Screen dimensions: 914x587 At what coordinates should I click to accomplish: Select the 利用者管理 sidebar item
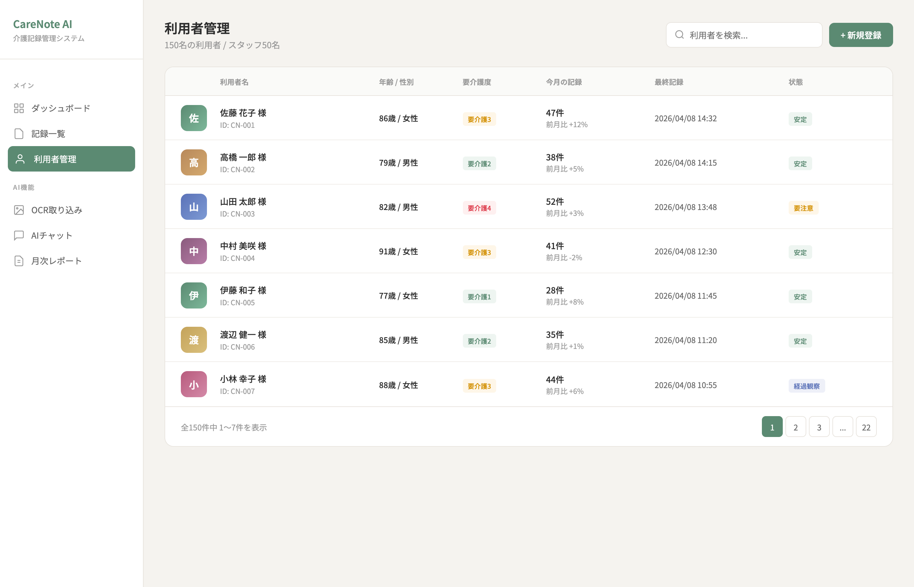point(71,159)
